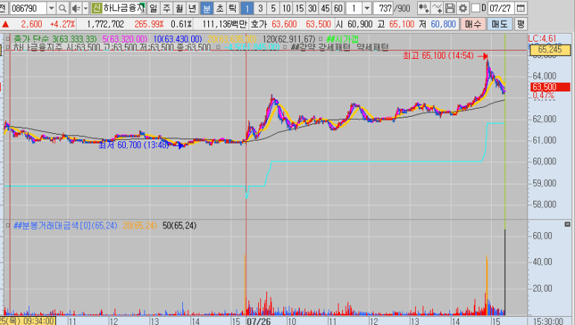The image size is (575, 325).
Task: Click the red 63,500 current price tag
Action: [550, 87]
